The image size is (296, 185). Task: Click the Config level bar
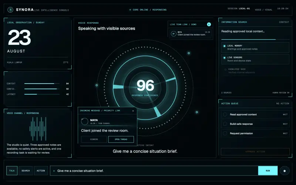click(x=42, y=89)
